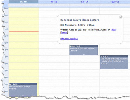
Task: Click the 4pm time label
Action: click(6, 64)
